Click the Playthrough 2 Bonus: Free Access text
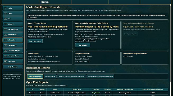Screen dimensions: 173x96 tap(39, 37)
